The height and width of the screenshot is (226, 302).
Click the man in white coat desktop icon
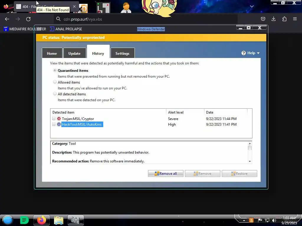tap(126, 8)
